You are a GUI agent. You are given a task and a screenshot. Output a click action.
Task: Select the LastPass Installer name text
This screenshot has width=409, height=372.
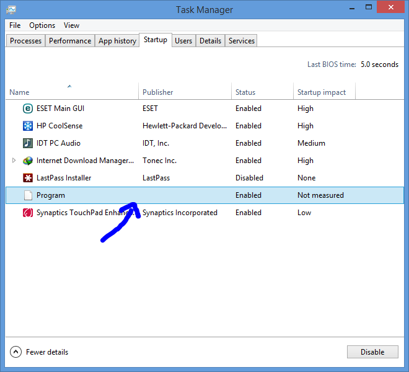pyautogui.click(x=64, y=178)
